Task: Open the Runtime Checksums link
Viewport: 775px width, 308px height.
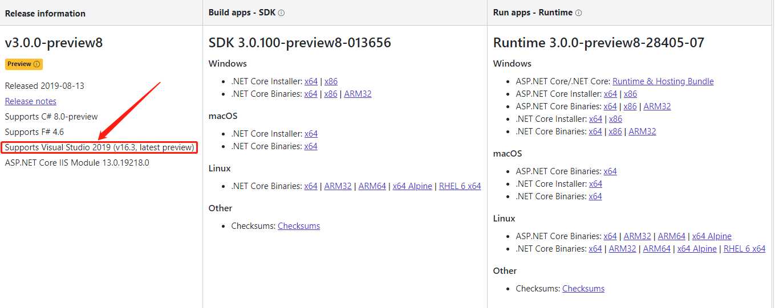Action: (583, 289)
